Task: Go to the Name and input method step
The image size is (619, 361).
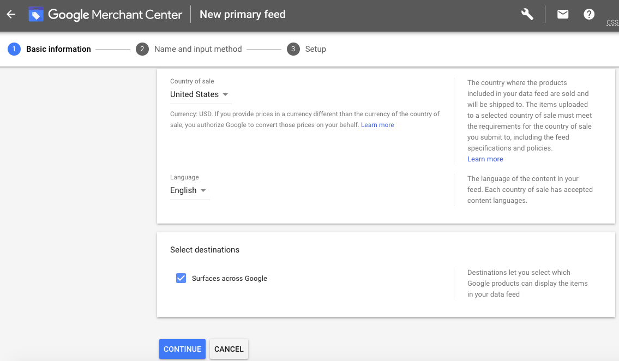Action: (x=198, y=49)
